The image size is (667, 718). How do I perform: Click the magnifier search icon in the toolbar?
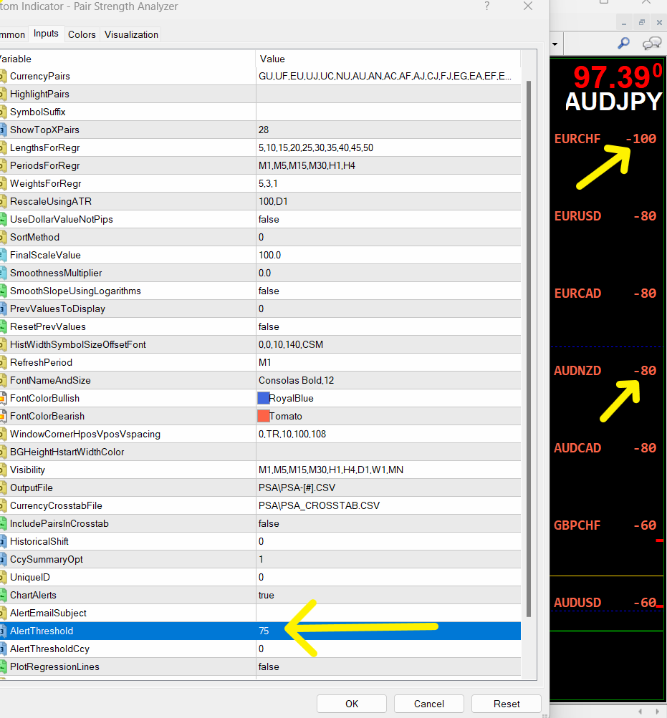coord(623,44)
